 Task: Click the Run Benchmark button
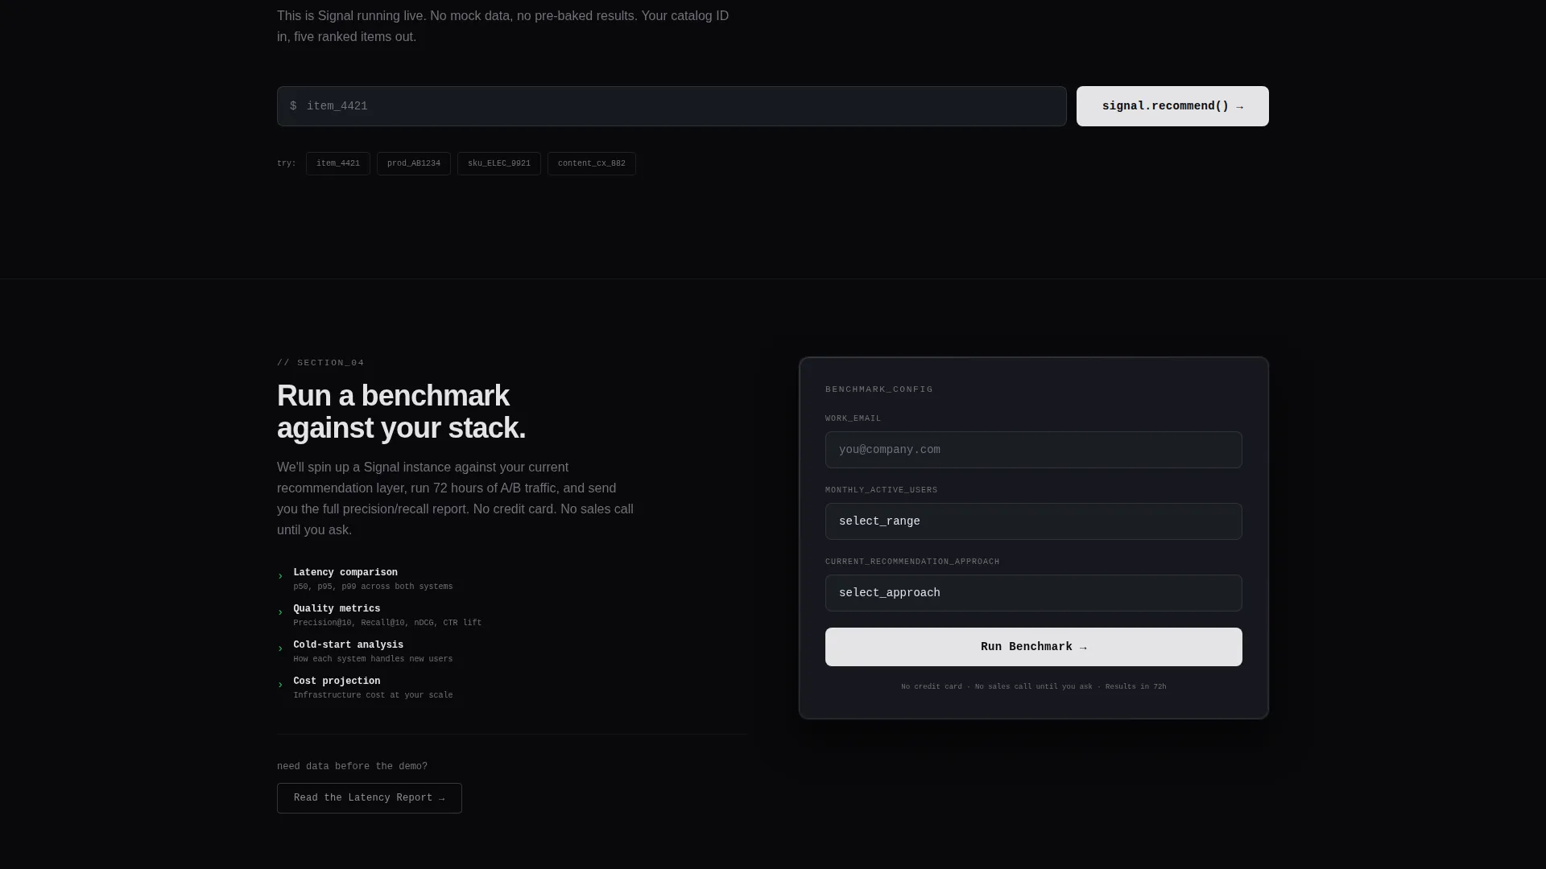point(1034,647)
